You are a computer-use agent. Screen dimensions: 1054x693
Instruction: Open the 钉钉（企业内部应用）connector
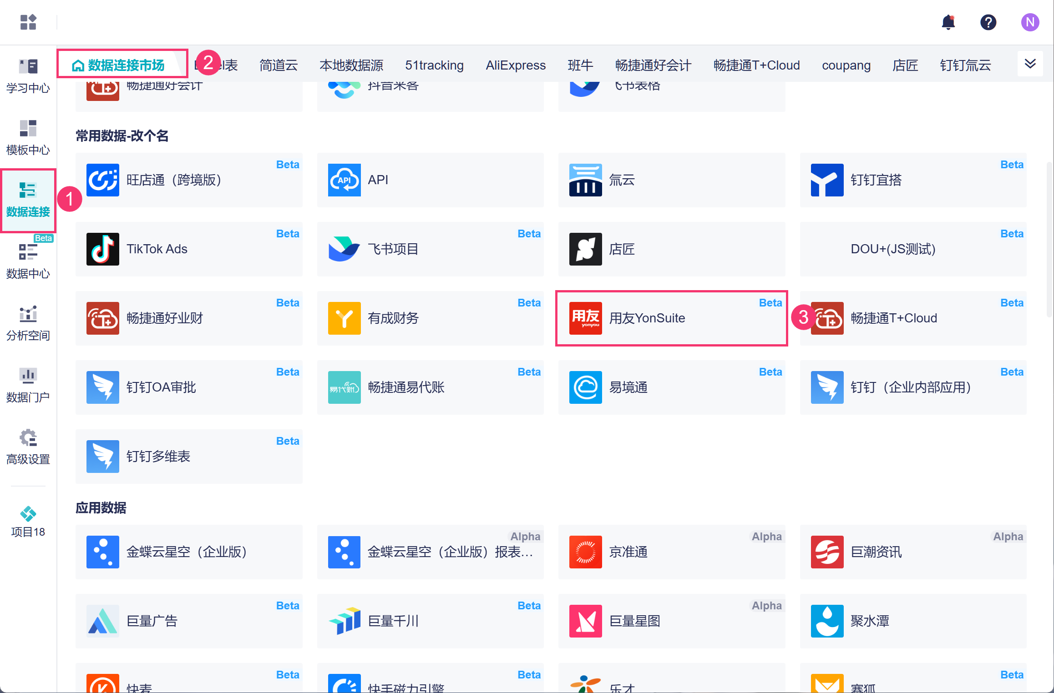coord(913,387)
